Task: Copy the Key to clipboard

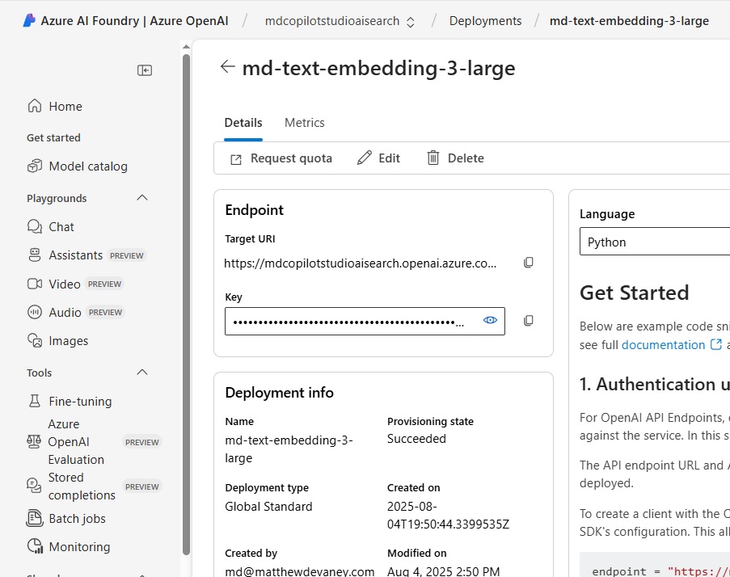Action: tap(529, 321)
